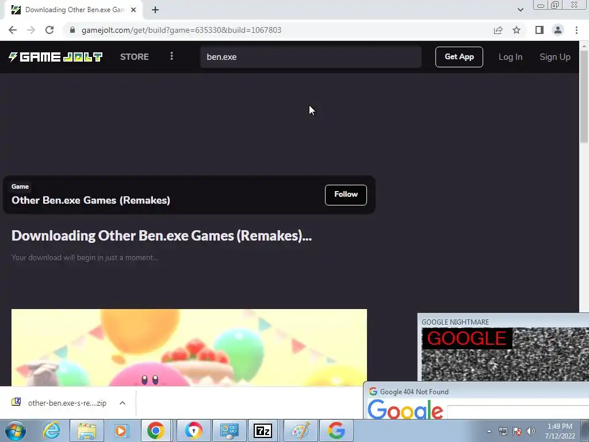589x442 pixels.
Task: Click the greyed forward navigation arrow
Action: [31, 30]
